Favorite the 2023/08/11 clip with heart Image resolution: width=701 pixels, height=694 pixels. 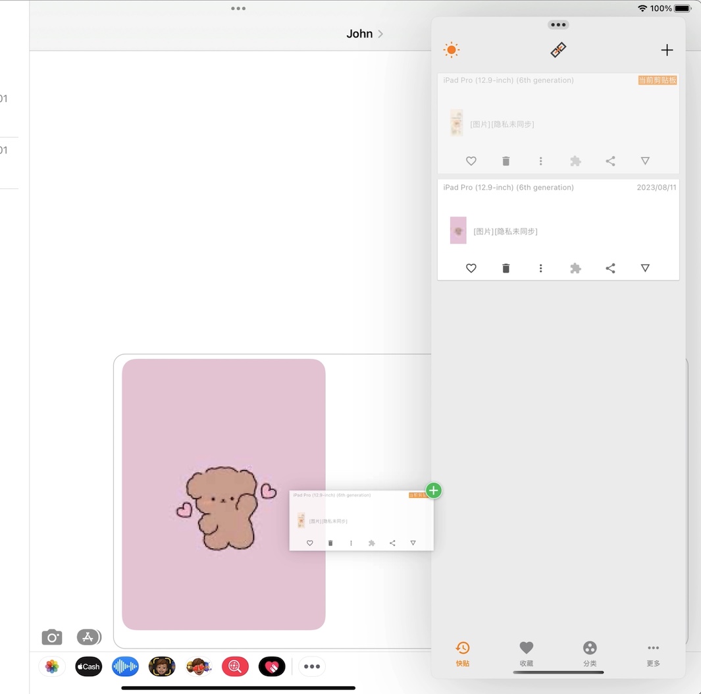point(471,269)
